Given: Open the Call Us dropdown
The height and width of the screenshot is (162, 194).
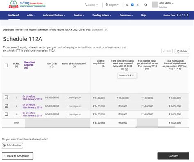Looking at the screenshot, I should [91, 5].
